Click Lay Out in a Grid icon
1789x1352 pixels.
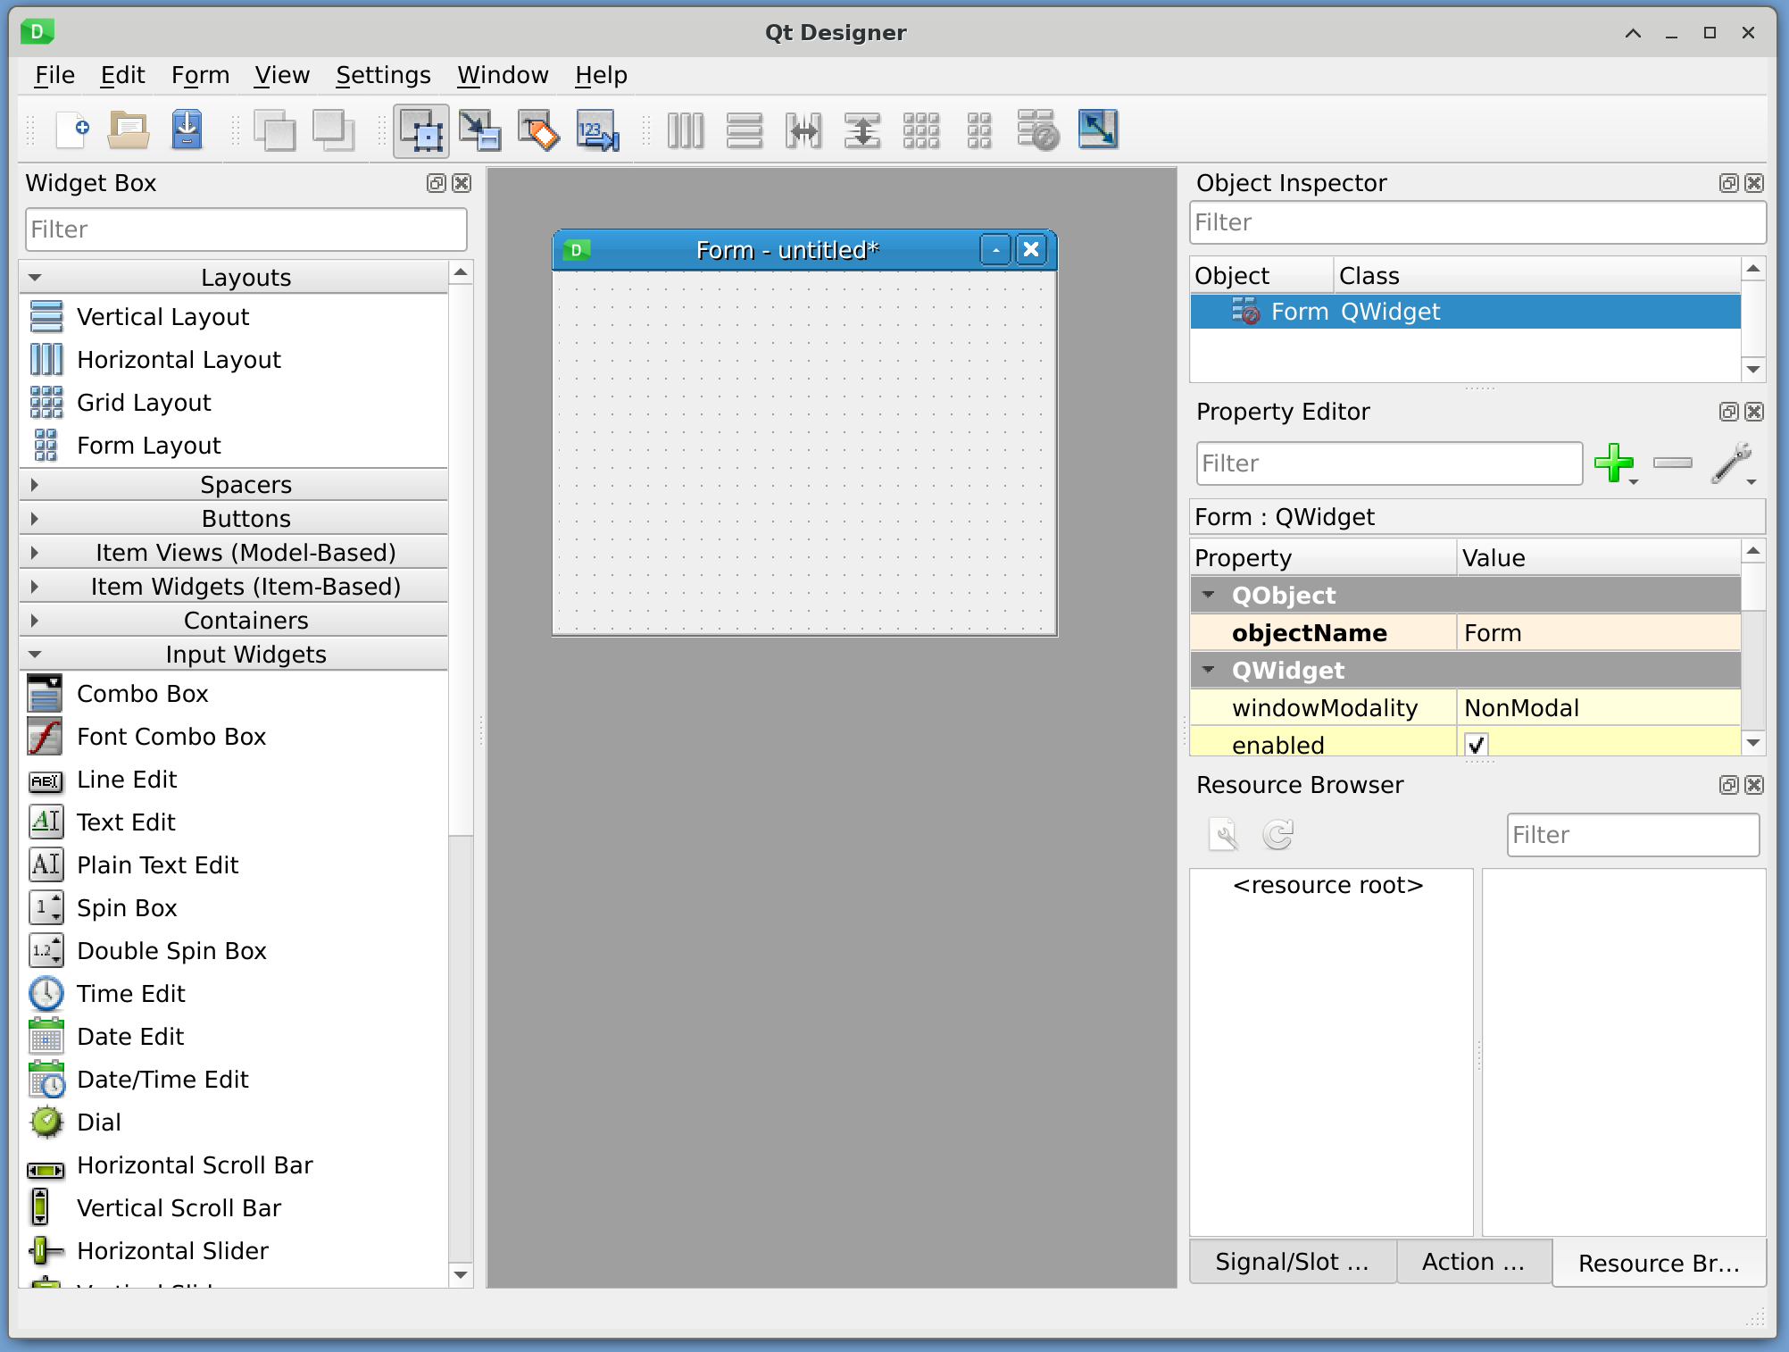click(x=920, y=130)
